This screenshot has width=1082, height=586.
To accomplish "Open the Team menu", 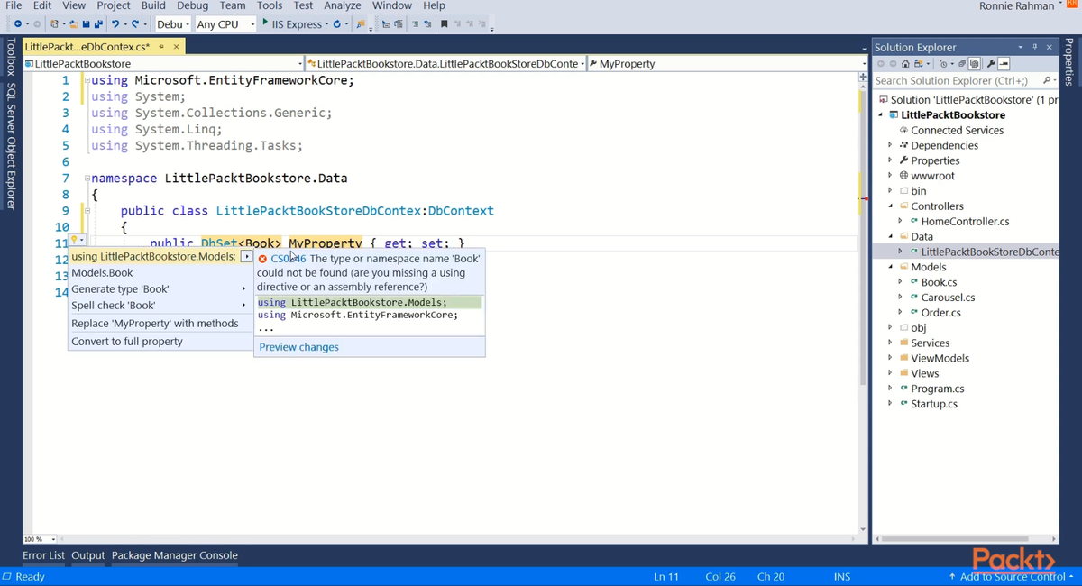I will (x=233, y=5).
